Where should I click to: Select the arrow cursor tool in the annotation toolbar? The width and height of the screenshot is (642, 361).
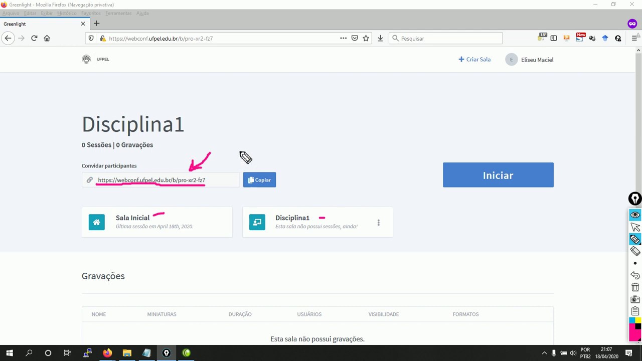(635, 227)
